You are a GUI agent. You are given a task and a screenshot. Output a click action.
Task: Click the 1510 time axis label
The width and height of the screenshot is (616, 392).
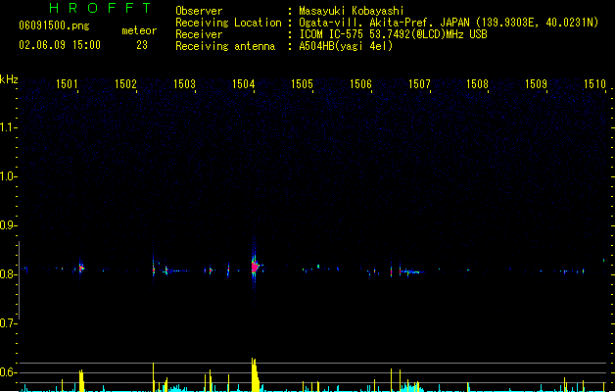coord(594,84)
